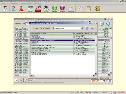Screen dimensions: 126x94
Task: Click green refresh icon in Movimento de Caixa window
Action: (102, 24)
